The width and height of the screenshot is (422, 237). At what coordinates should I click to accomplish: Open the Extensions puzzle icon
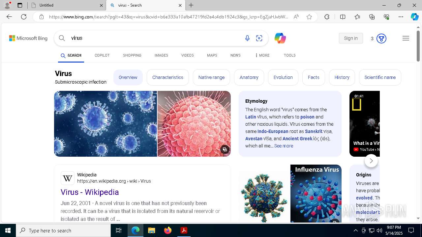(327, 17)
